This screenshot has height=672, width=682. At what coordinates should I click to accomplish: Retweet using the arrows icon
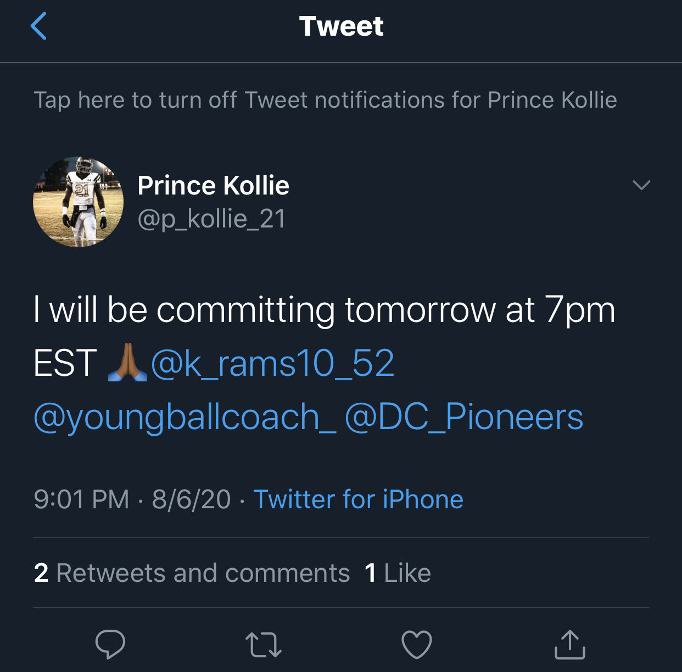click(264, 645)
